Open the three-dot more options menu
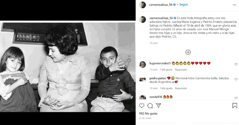The height and width of the screenshot is (125, 239). click(234, 5)
